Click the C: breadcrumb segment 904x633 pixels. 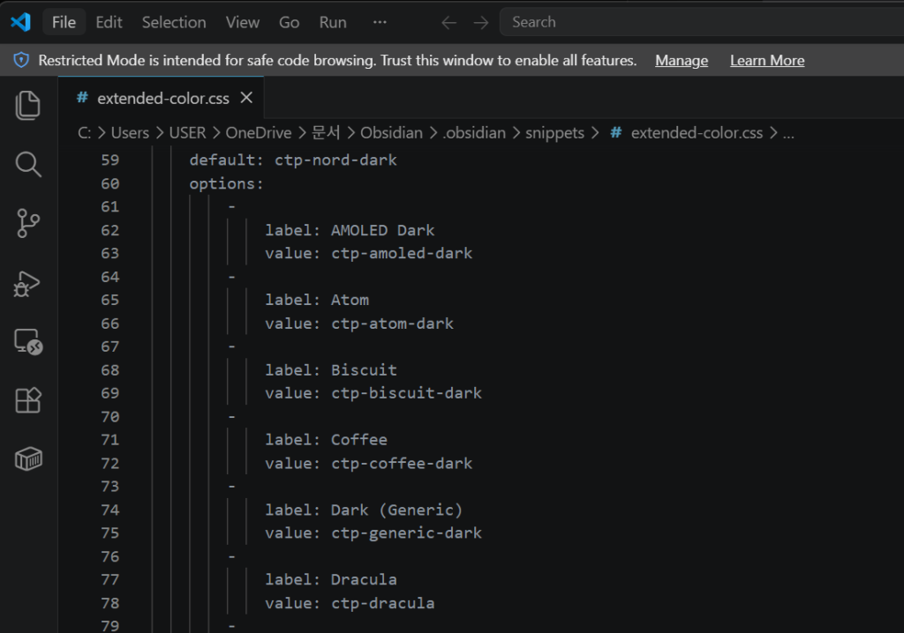point(84,133)
